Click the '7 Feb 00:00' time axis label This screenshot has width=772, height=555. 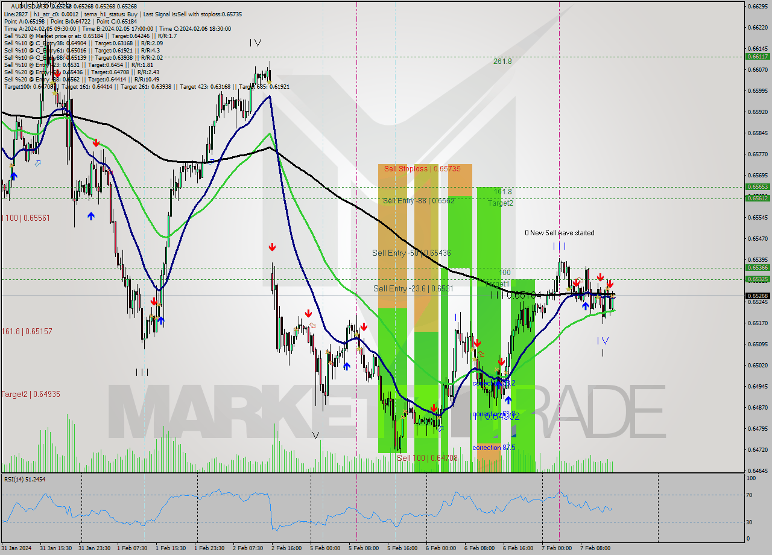pos(557,548)
